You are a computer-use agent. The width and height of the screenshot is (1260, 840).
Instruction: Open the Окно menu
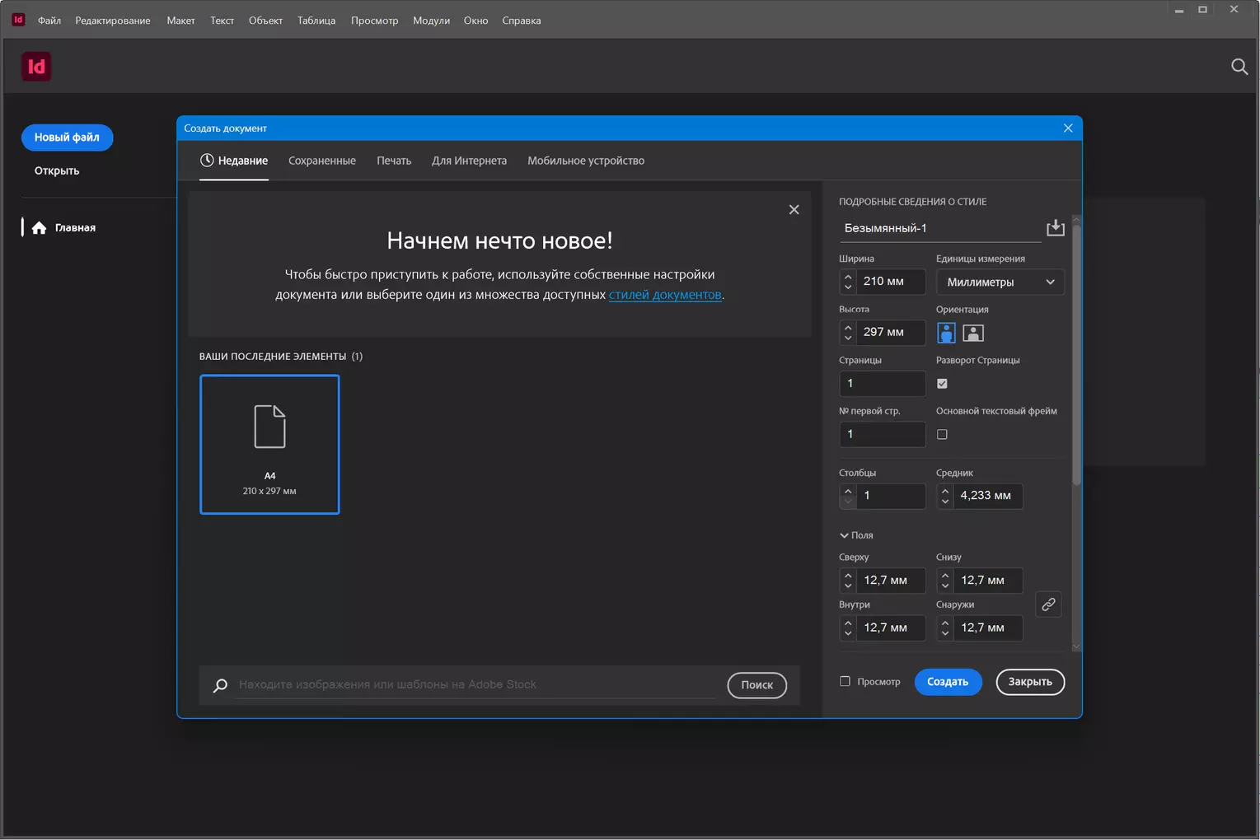coord(475,21)
